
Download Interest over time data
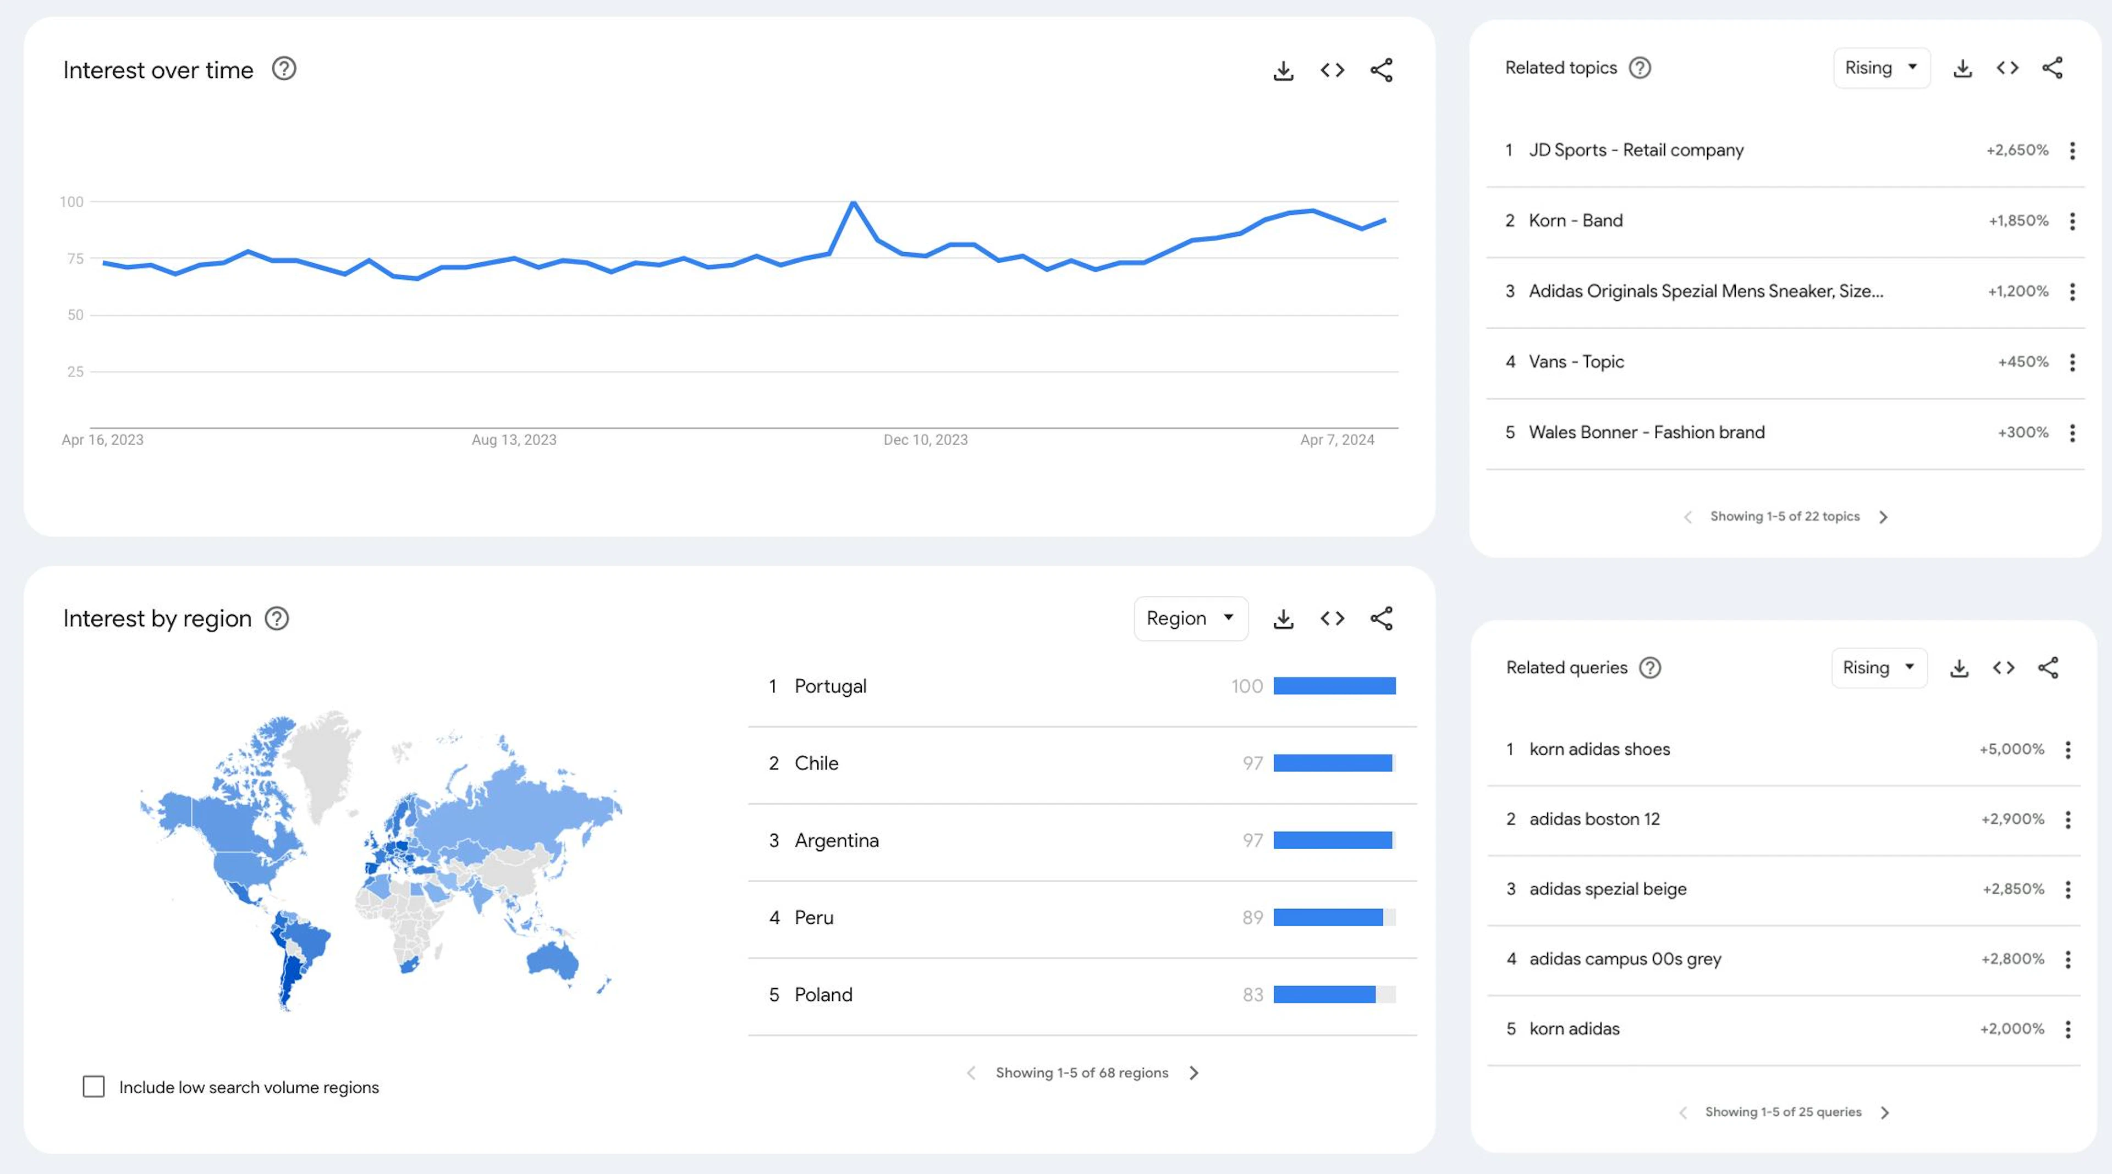tap(1283, 70)
